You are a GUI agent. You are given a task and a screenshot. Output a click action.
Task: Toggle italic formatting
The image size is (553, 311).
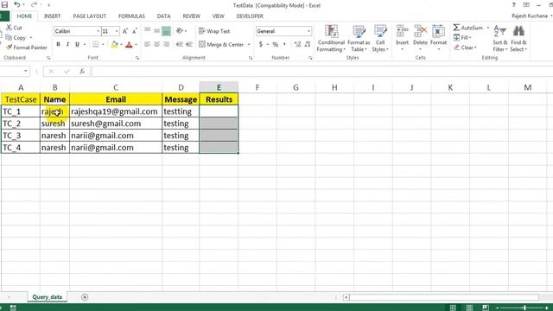67,44
